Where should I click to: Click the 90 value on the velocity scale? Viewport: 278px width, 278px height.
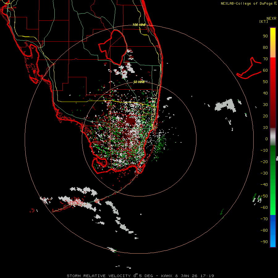[x=265, y=36]
